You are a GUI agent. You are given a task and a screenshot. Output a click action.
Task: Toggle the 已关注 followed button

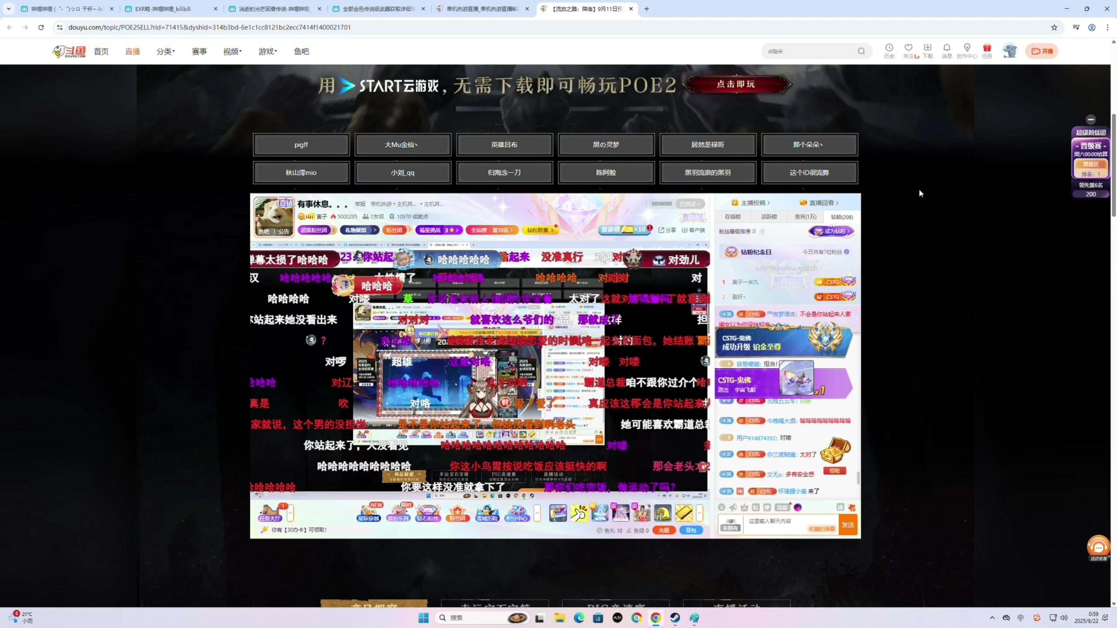click(690, 204)
